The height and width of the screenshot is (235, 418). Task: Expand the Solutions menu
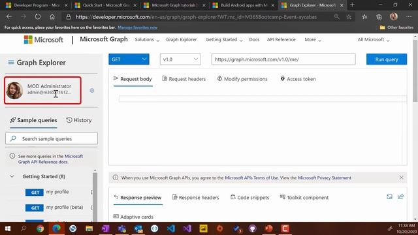(147, 40)
